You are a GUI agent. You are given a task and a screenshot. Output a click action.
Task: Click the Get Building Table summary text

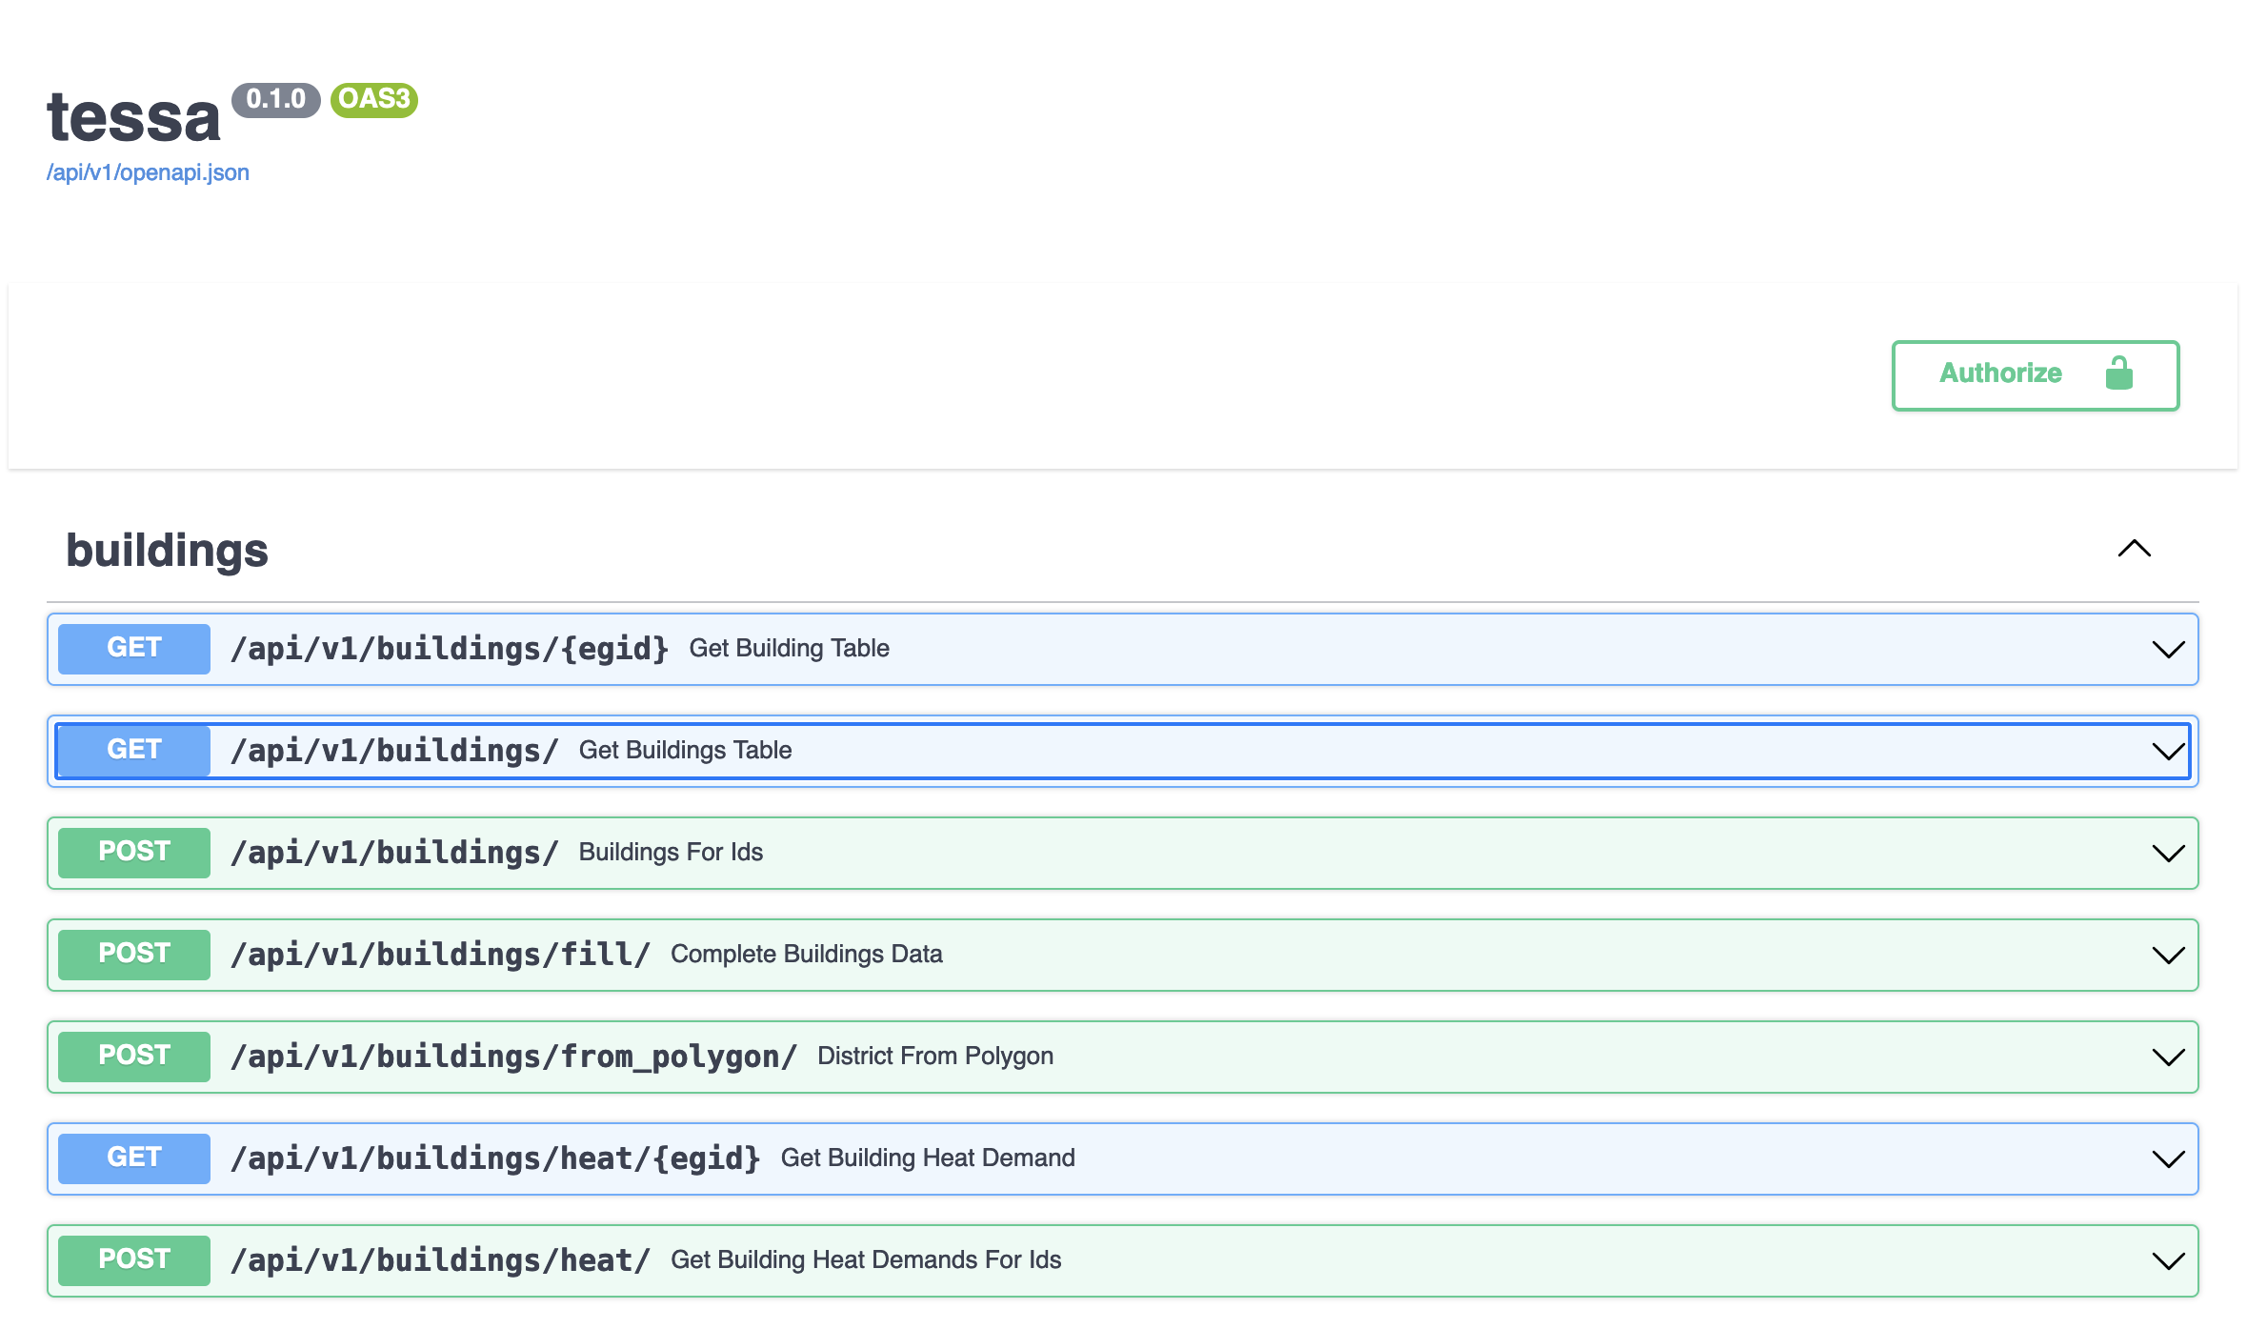789,649
